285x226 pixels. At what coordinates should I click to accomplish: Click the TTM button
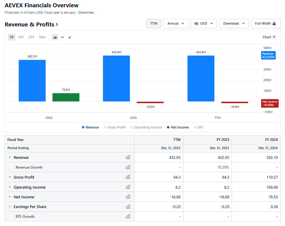[154, 23]
